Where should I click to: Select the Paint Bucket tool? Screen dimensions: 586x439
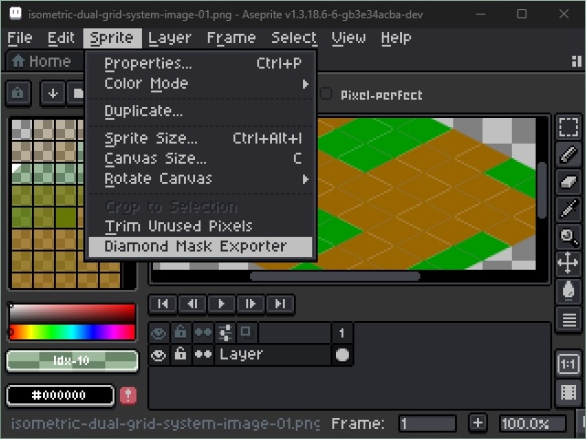(x=569, y=291)
